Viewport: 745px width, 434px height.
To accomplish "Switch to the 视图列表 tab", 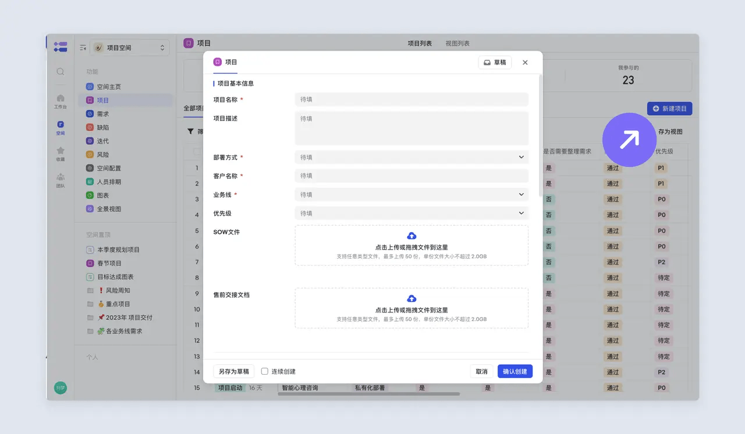I will [457, 44].
